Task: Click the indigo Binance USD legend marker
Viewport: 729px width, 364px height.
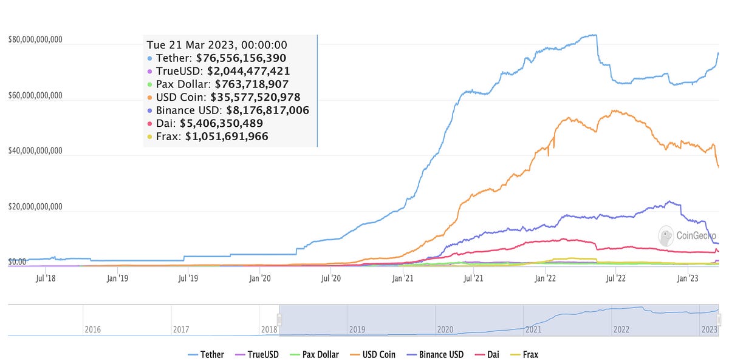Action: (x=410, y=354)
